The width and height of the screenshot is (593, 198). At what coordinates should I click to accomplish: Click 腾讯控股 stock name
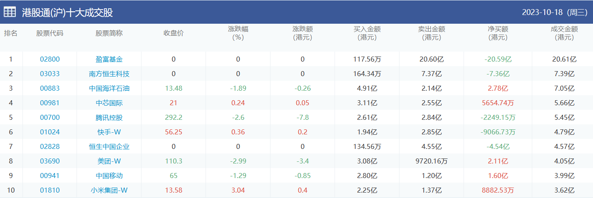109,118
